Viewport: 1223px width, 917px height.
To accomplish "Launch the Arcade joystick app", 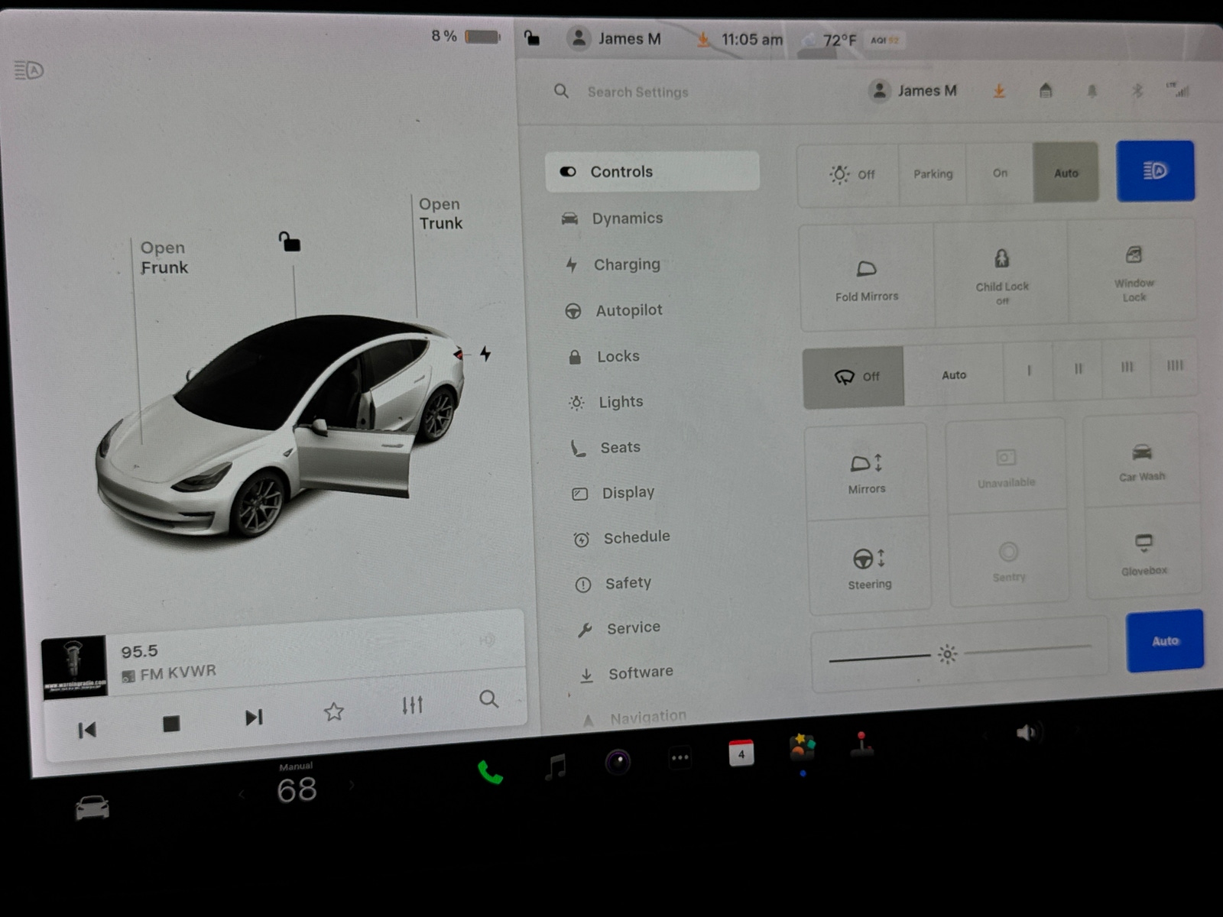I will coord(862,757).
